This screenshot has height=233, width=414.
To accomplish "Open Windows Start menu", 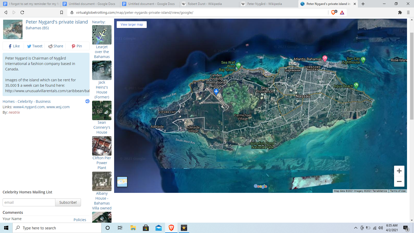I will 6,228.
